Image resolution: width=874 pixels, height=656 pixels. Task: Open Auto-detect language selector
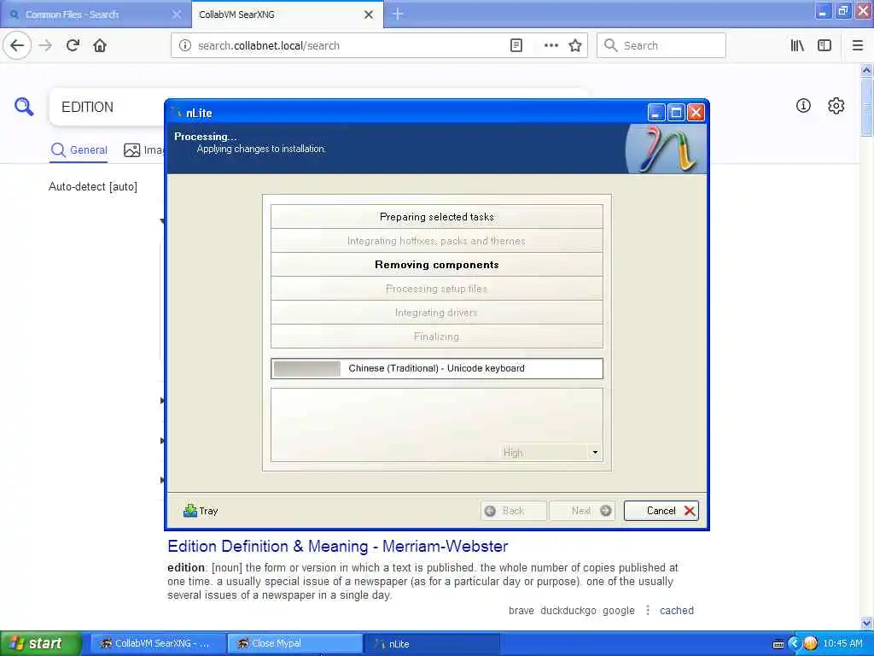tap(92, 186)
